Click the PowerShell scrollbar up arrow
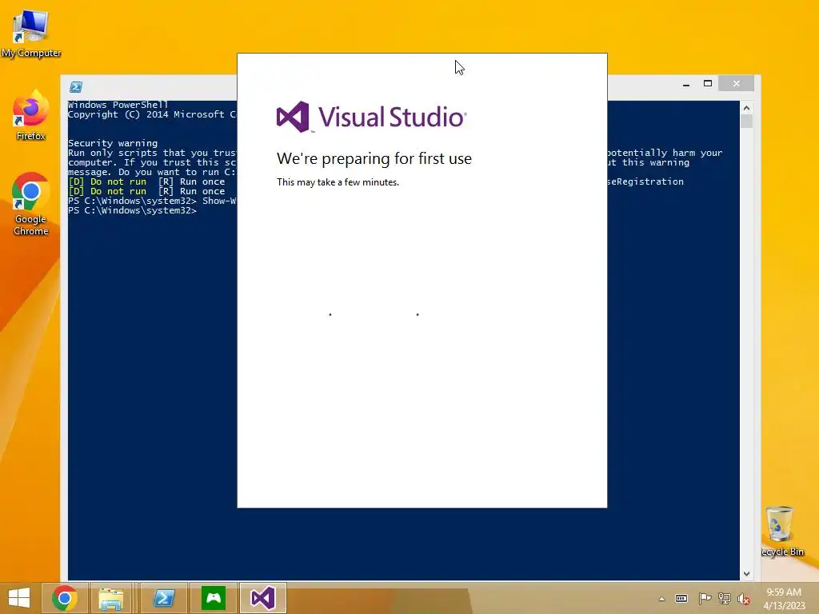Viewport: 819px width, 614px height. coord(746,108)
